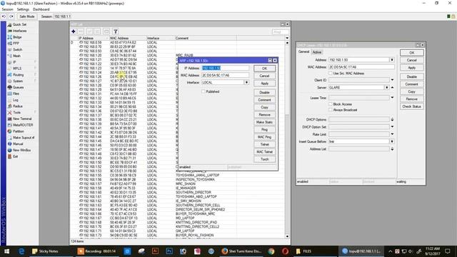Click the ARP list scroll down arrow
This screenshot has height=257, width=457.
click(287, 236)
